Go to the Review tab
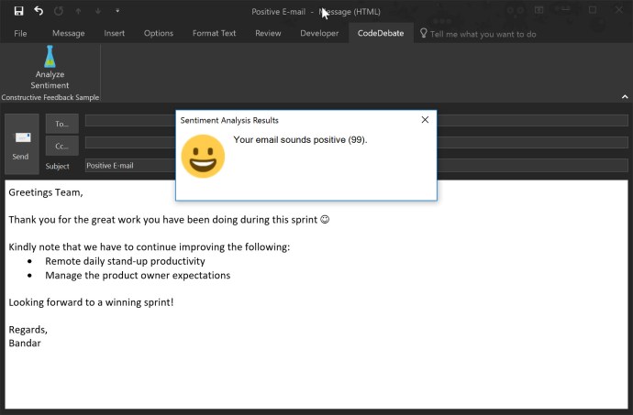The height and width of the screenshot is (415, 633). click(x=268, y=33)
